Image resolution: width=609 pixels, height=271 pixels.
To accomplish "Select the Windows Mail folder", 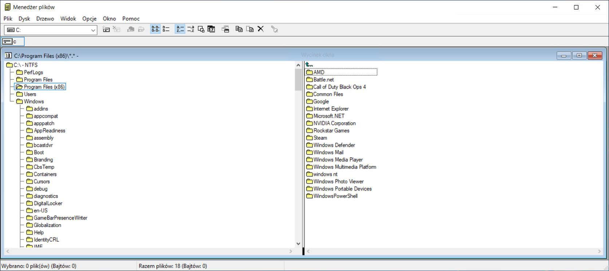I will 325,152.
